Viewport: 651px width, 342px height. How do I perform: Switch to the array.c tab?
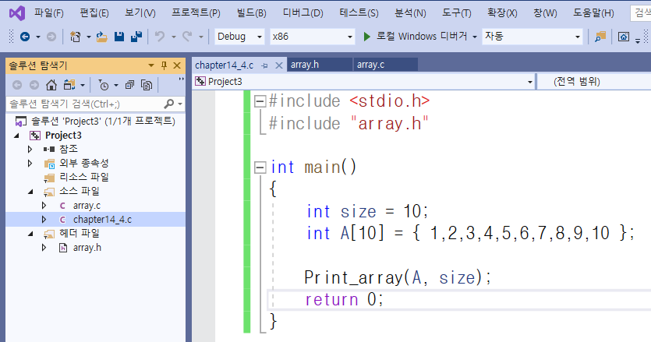click(x=385, y=65)
